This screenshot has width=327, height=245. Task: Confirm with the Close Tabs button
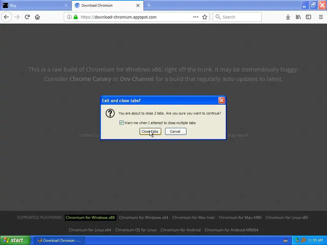point(150,131)
